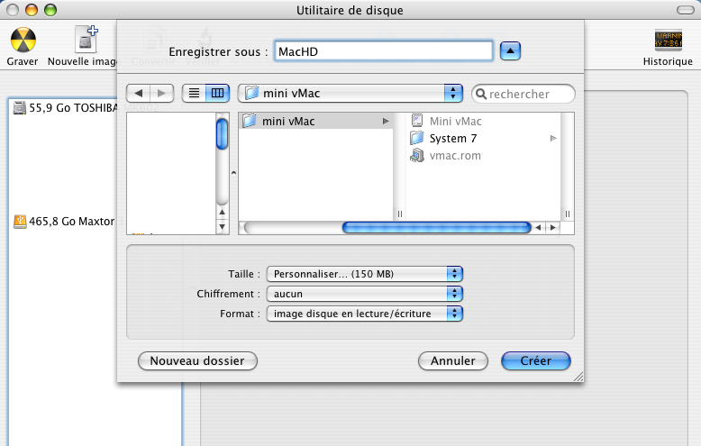This screenshot has width=701, height=446.
Task: Go forward with the right navigation arrow
Action: 161,94
